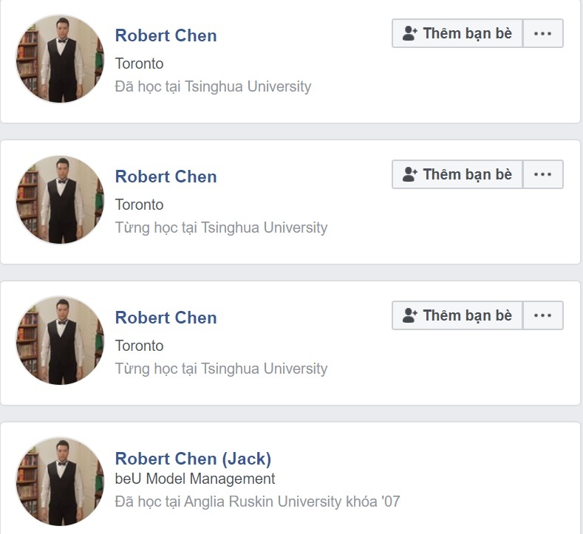
Task: Expand more options on the second result
Action: point(542,174)
